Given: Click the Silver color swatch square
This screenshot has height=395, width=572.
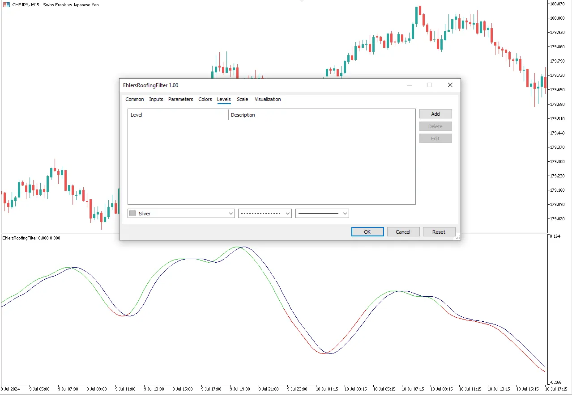Looking at the screenshot, I should tap(132, 214).
